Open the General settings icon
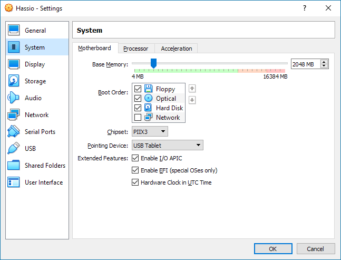Viewport: 341px width, 260px height. point(14,31)
